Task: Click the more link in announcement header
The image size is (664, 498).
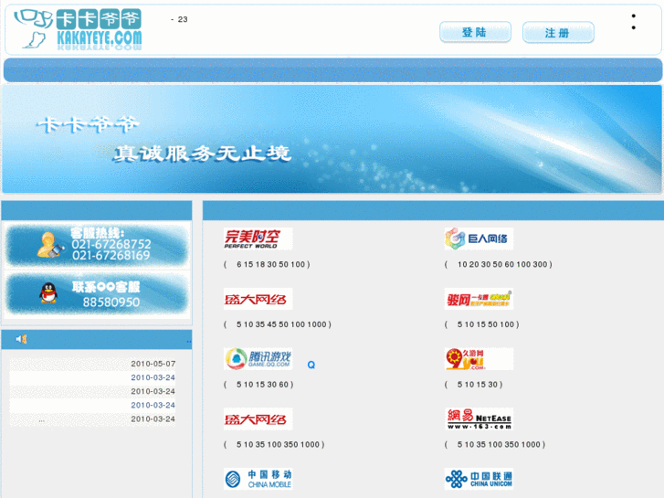Action: pyautogui.click(x=188, y=341)
